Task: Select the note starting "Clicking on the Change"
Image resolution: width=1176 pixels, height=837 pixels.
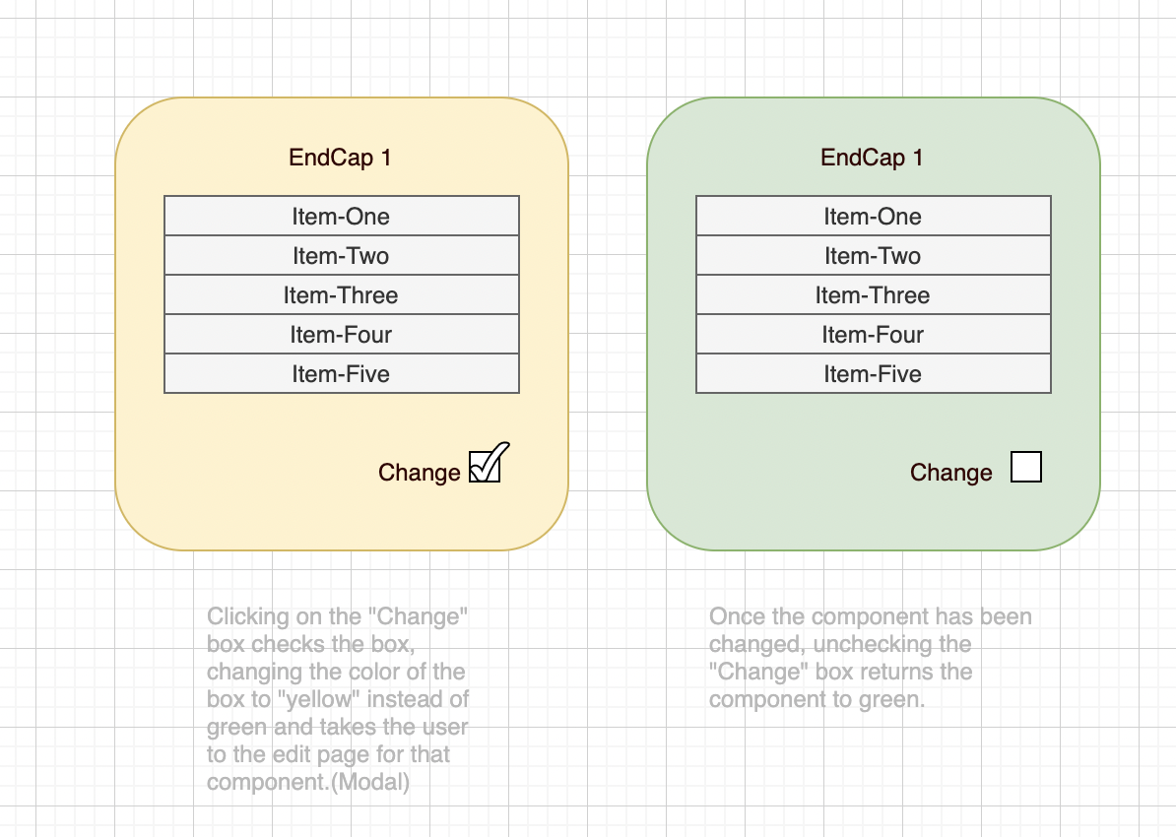Action: pos(338,699)
